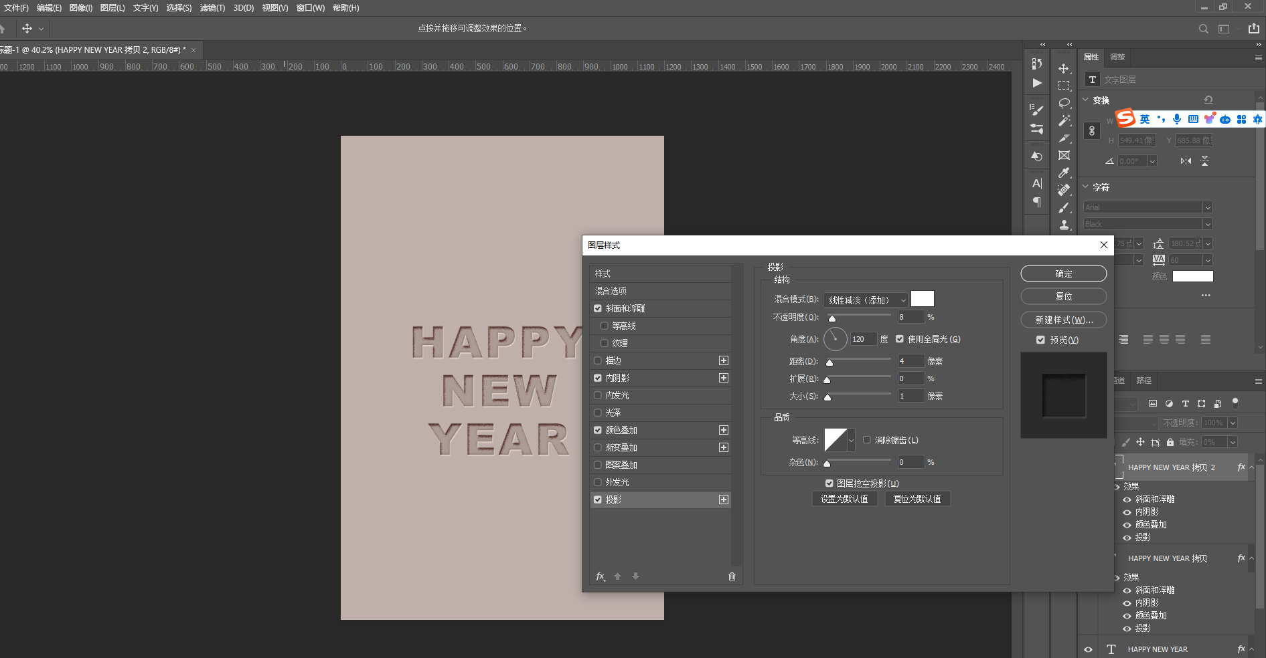Click the plus icon next to 描边
1266x658 pixels.
point(723,360)
